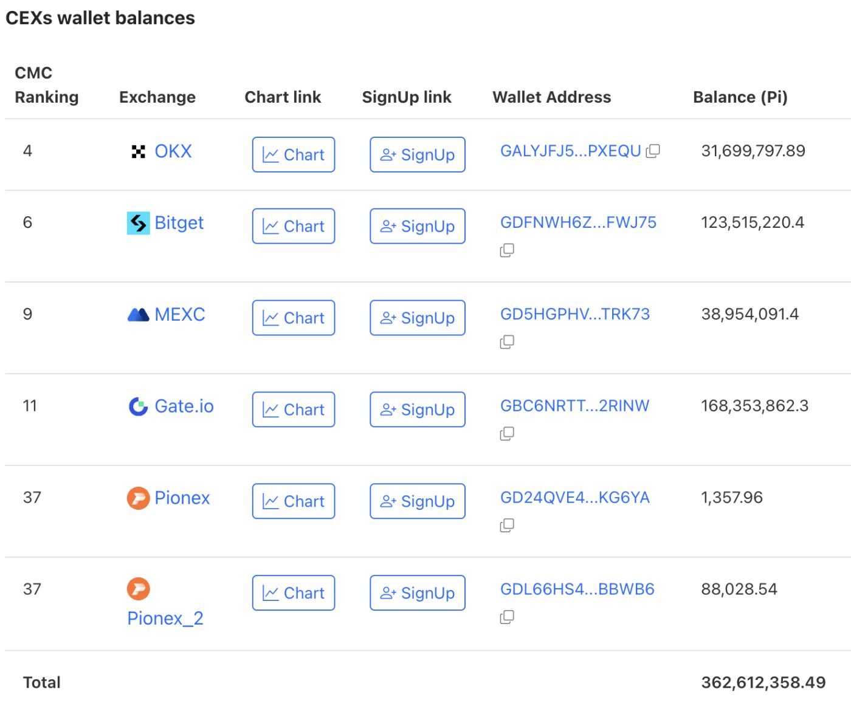
Task: Click SignUp for Pionex_2
Action: pyautogui.click(x=417, y=592)
